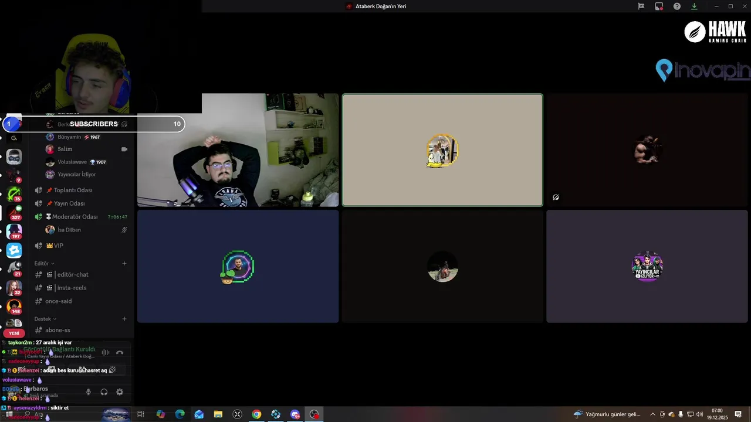The image size is (751, 422).
Task: Click the Moderatör Odası timer 7:06:47
Action: point(118,217)
